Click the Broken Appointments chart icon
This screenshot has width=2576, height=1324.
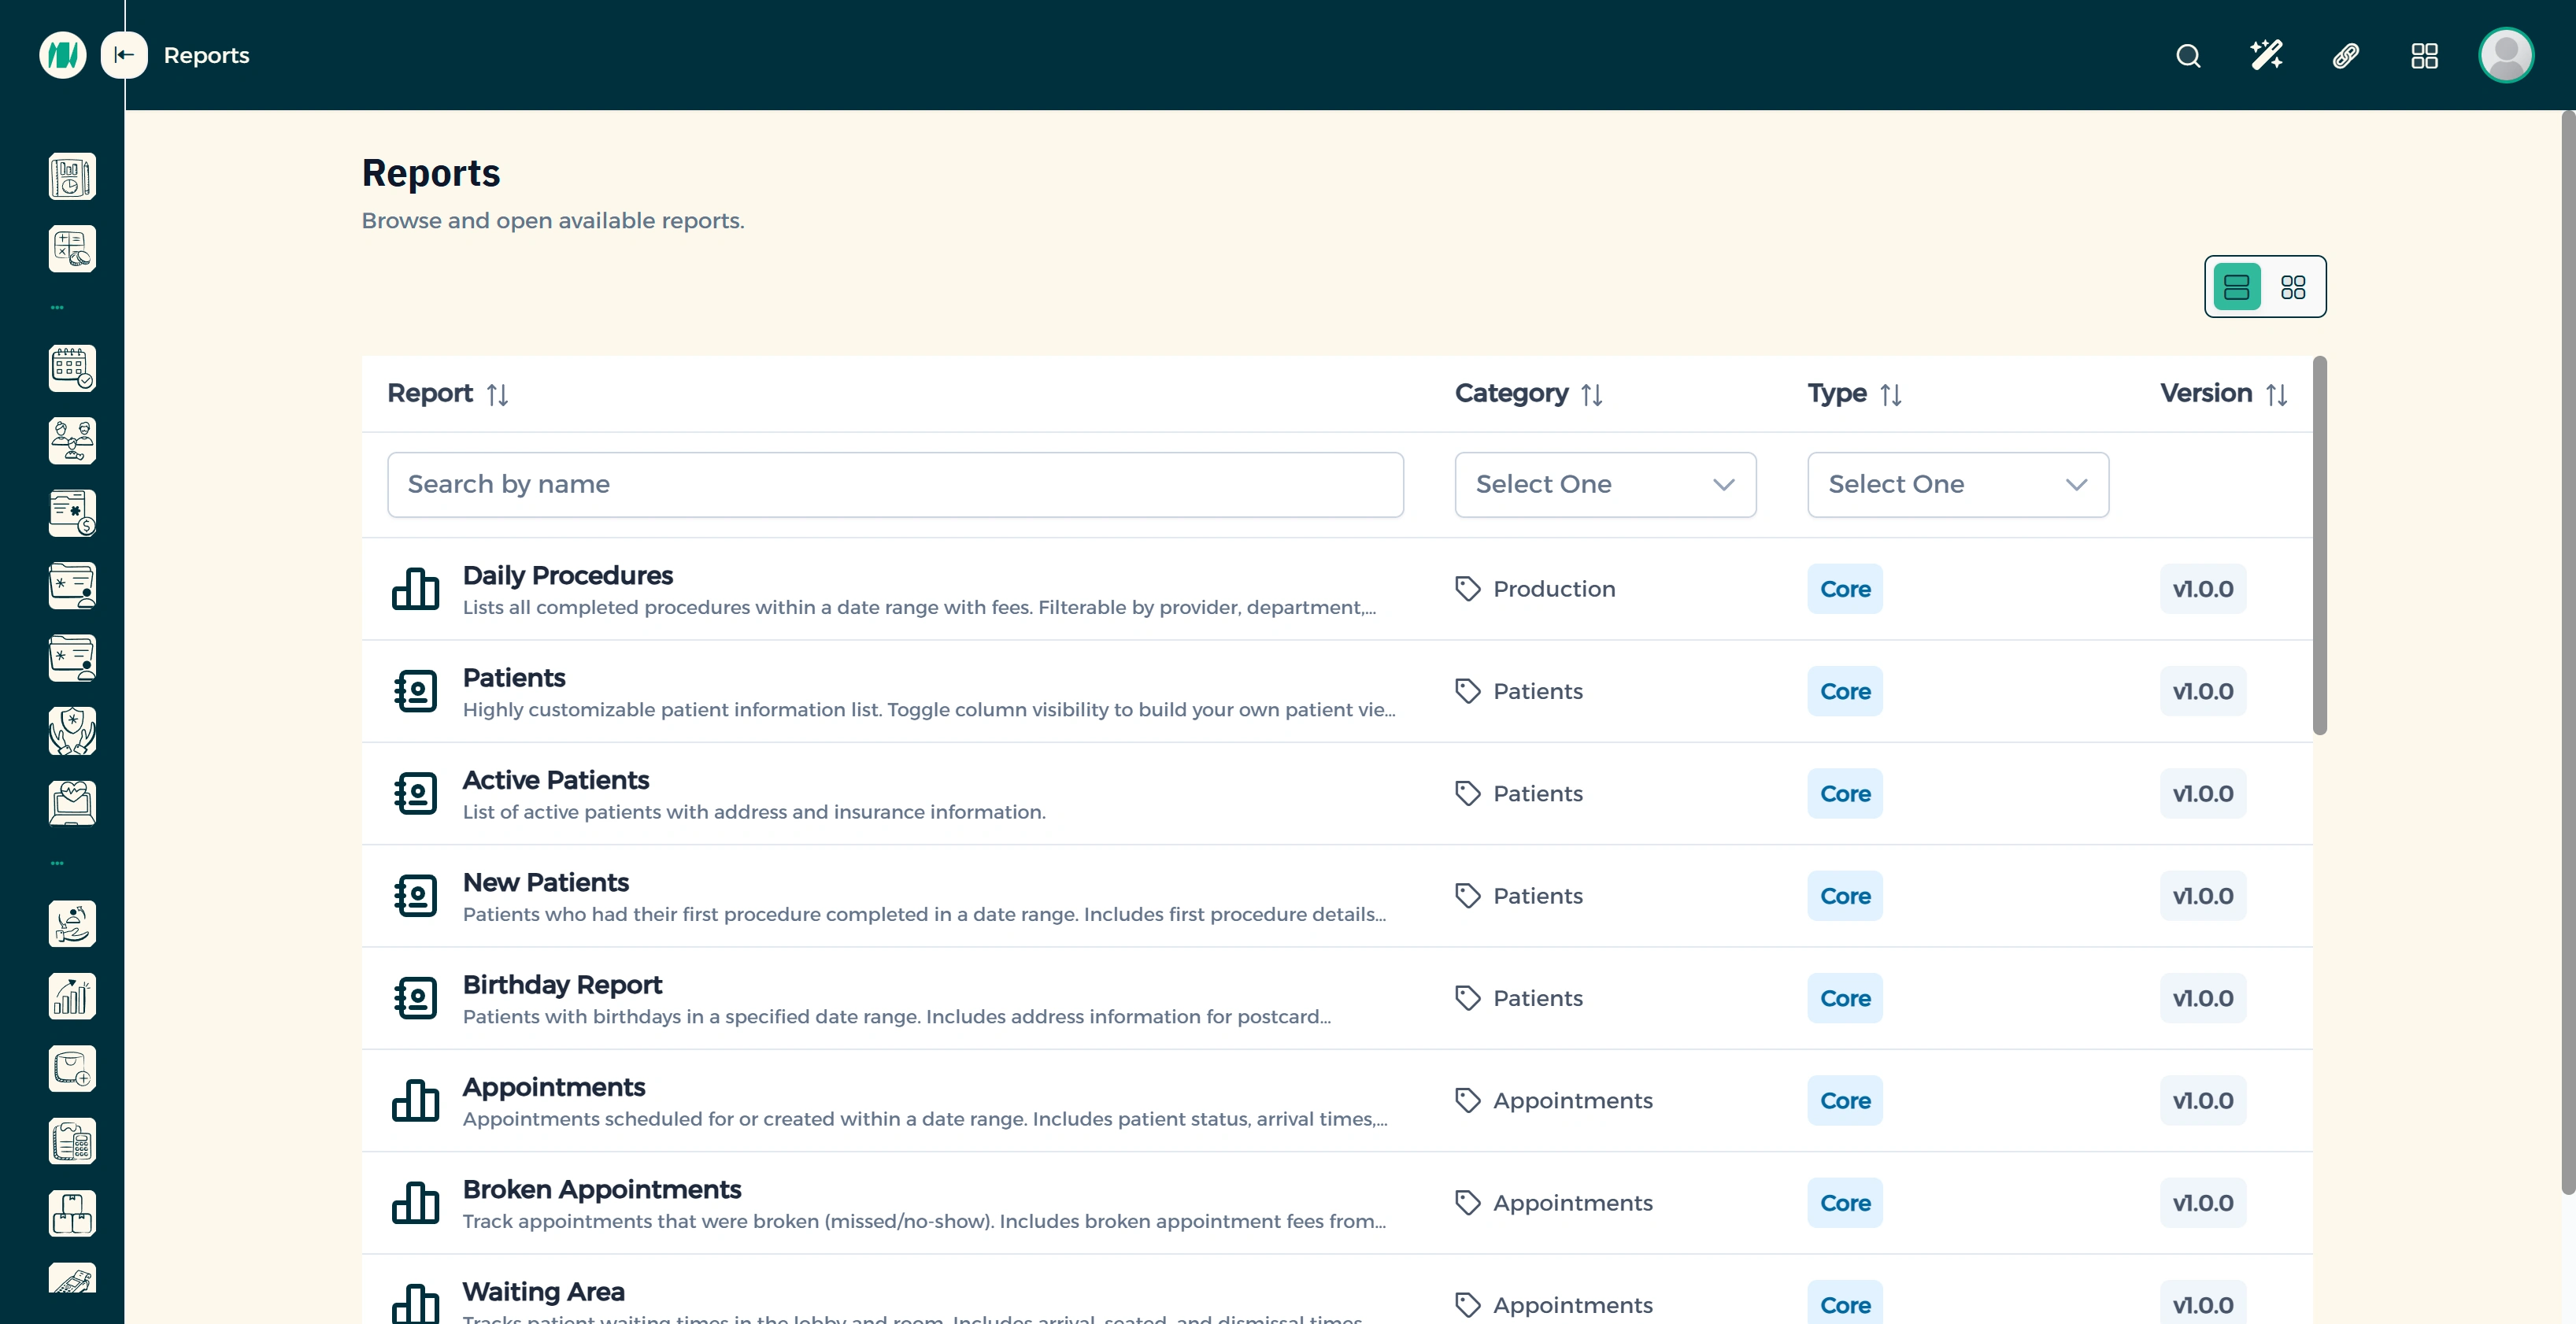[x=415, y=1203]
